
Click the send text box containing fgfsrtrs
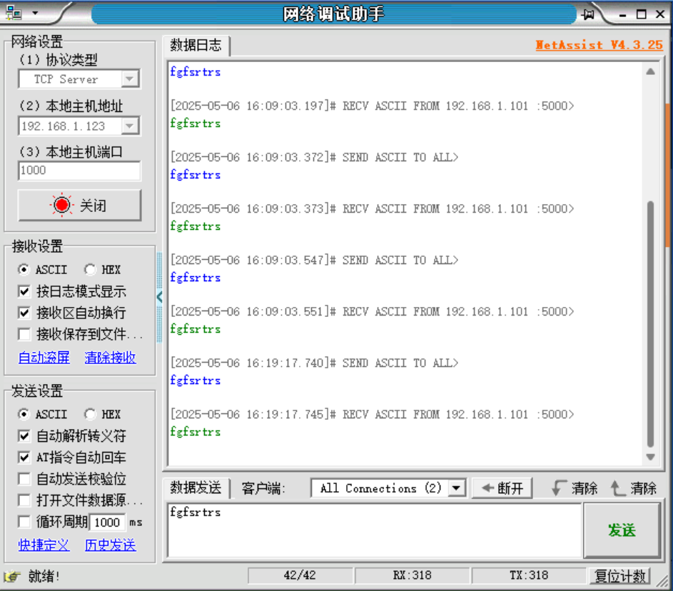pos(374,530)
